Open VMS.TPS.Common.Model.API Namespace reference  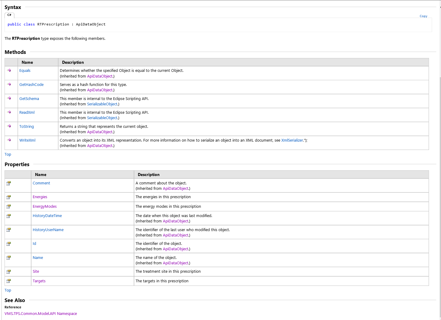click(x=41, y=313)
